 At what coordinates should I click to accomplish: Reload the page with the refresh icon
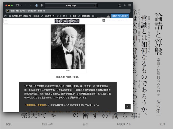tap(95, 5)
